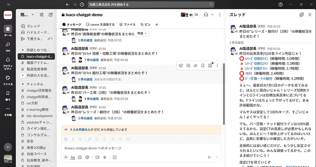The height and width of the screenshot is (167, 316).
Task: Click the ixacs-chatgpt-demo message input field
Action: pos(140,148)
